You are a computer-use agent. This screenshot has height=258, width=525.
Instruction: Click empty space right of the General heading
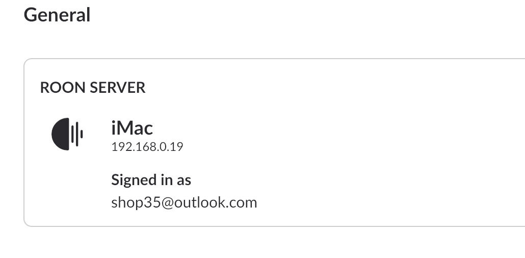click(301, 15)
